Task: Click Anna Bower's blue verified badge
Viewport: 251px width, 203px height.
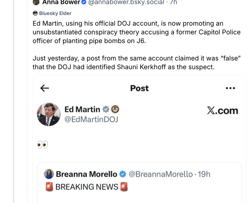Action: click(x=84, y=2)
